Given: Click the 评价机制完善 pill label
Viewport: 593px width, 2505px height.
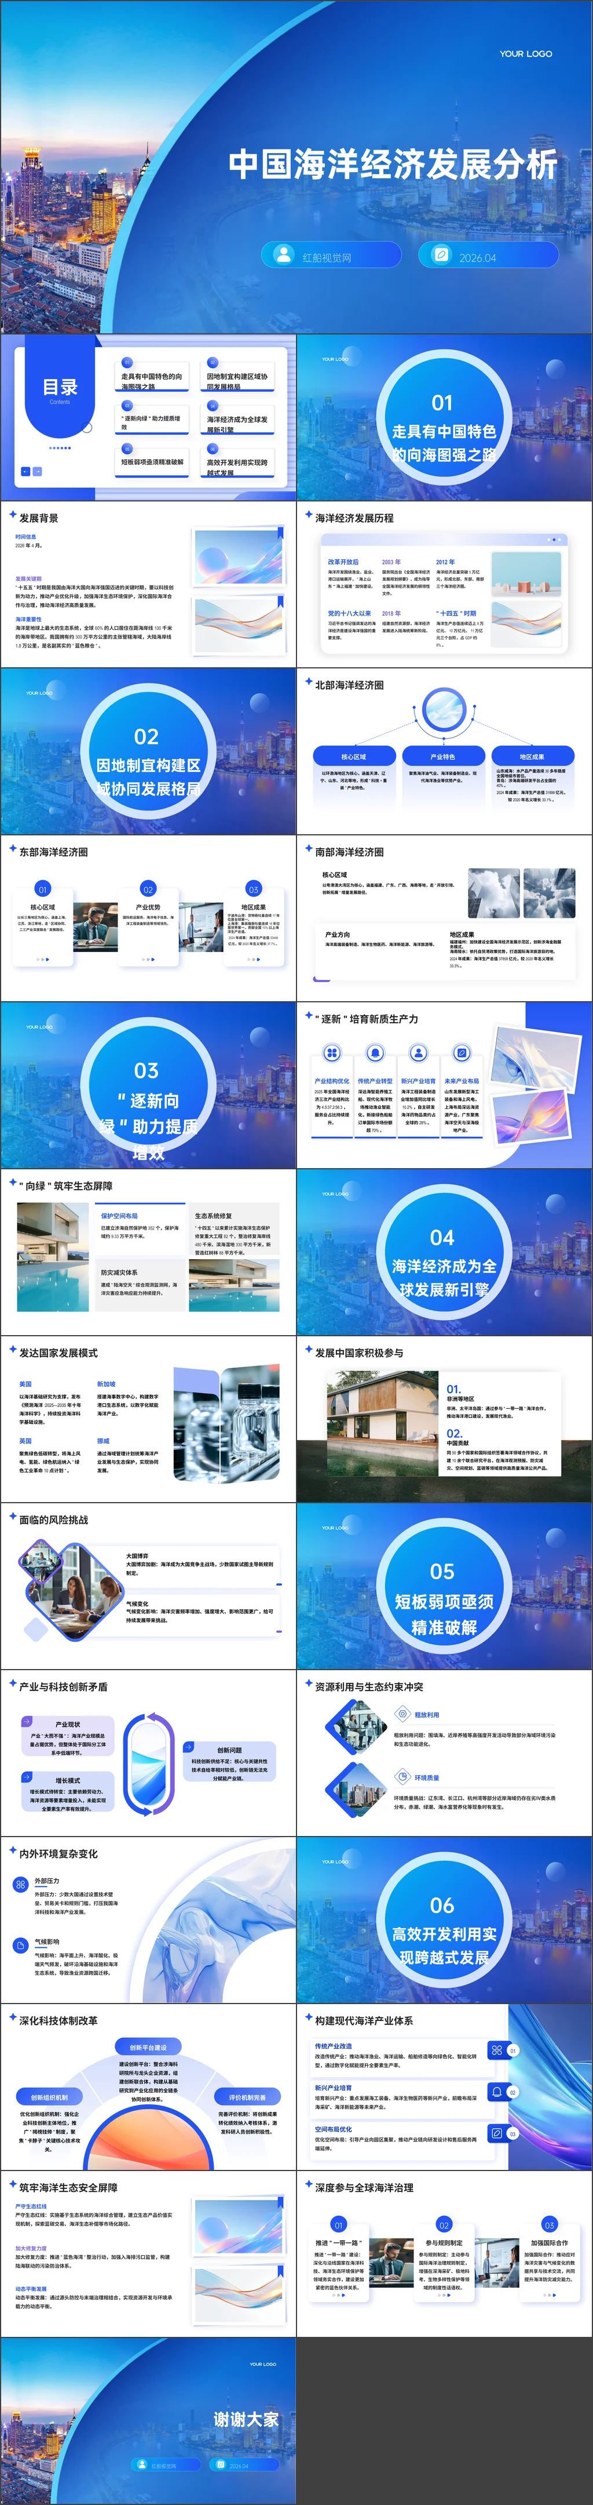Looking at the screenshot, I should (x=247, y=2097).
